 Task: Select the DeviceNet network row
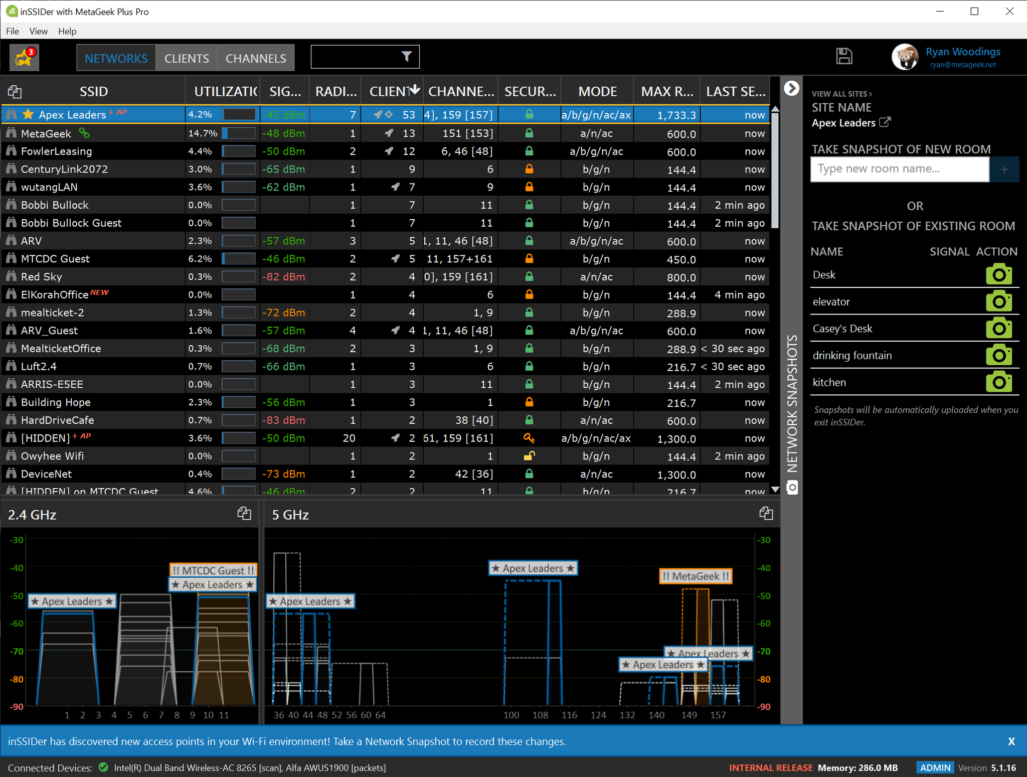click(385, 474)
